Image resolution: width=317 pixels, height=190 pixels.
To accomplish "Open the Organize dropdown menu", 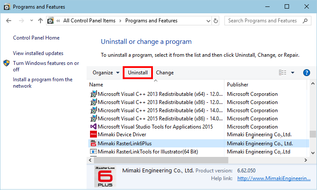I will pos(106,73).
